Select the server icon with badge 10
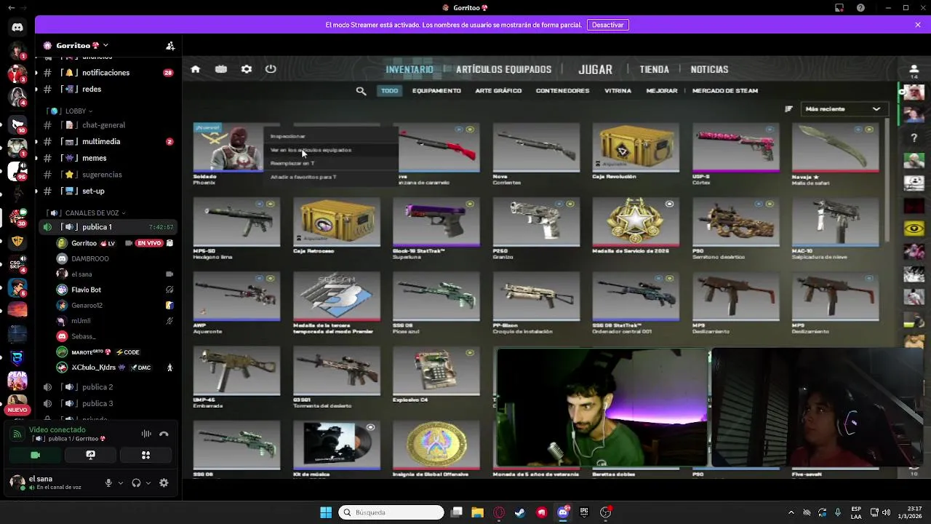Viewport: 931px width, 524px height. tap(17, 123)
